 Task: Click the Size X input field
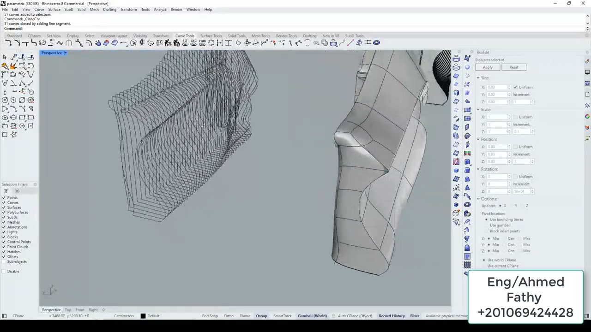[497, 87]
